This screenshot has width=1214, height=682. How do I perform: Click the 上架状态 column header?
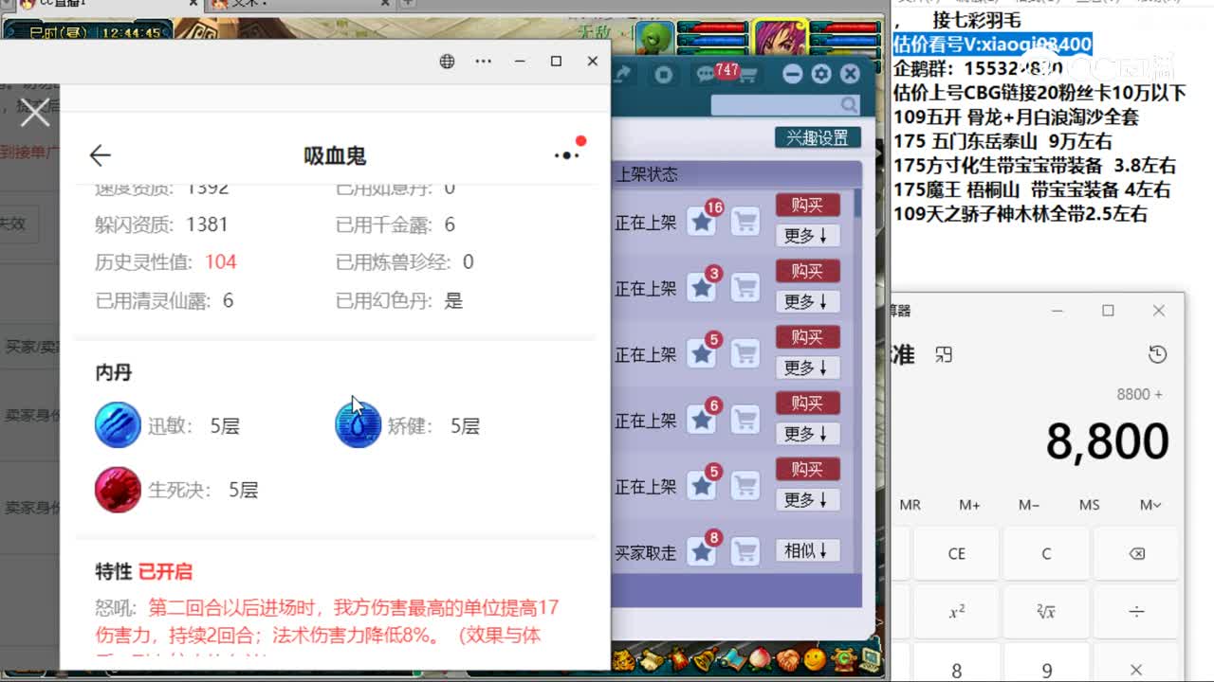[x=647, y=174]
